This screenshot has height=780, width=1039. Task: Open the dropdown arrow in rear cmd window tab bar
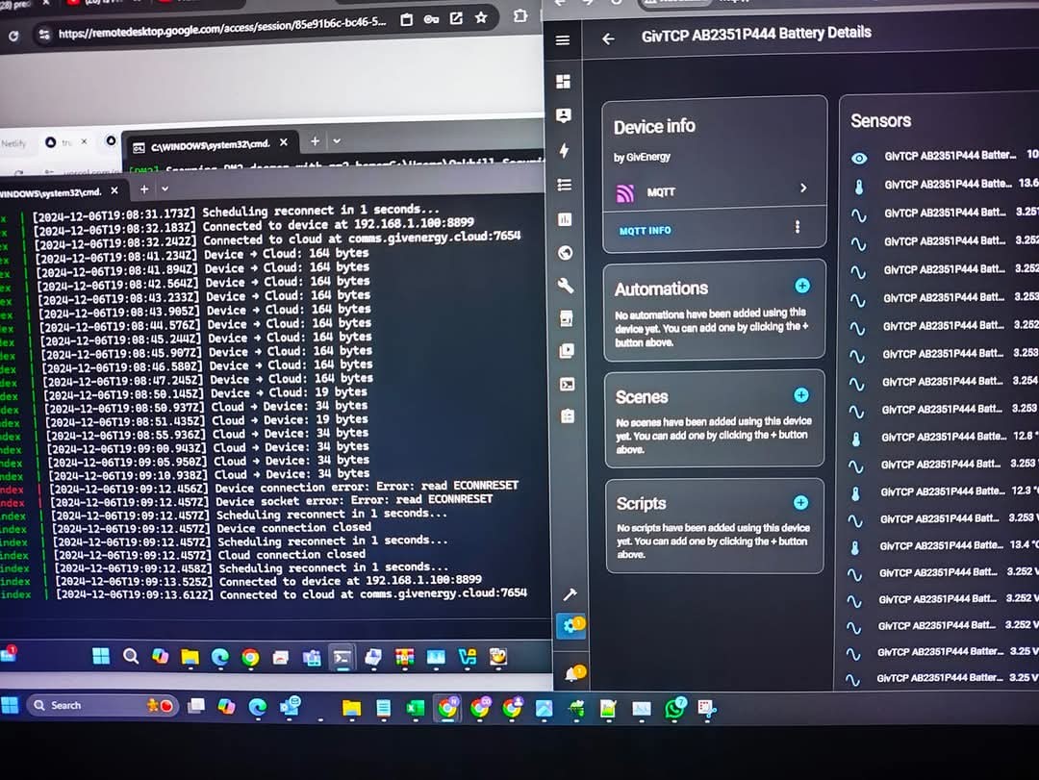click(337, 140)
